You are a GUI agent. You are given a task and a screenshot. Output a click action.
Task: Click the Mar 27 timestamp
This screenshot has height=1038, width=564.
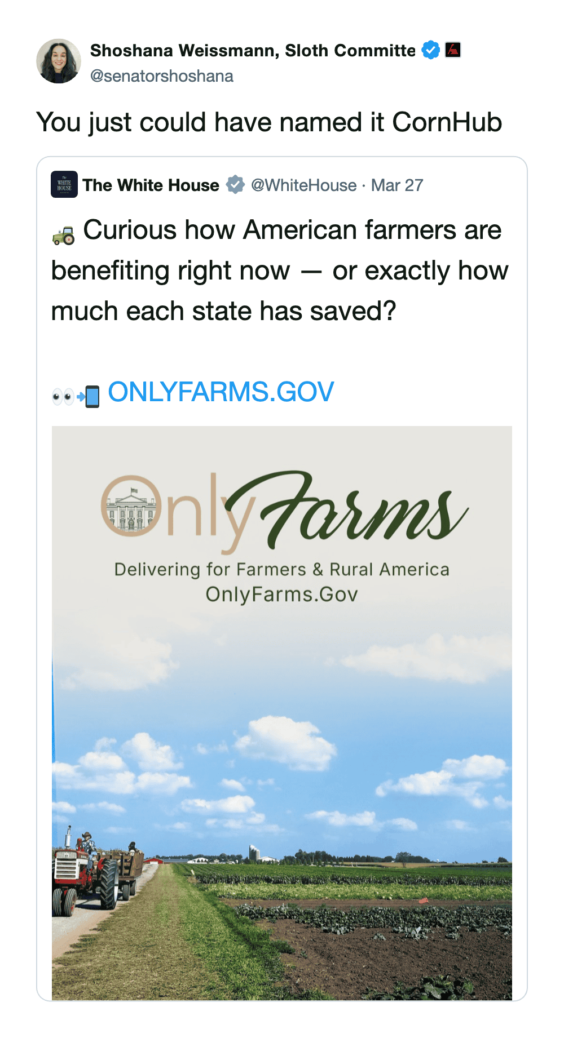397,185
